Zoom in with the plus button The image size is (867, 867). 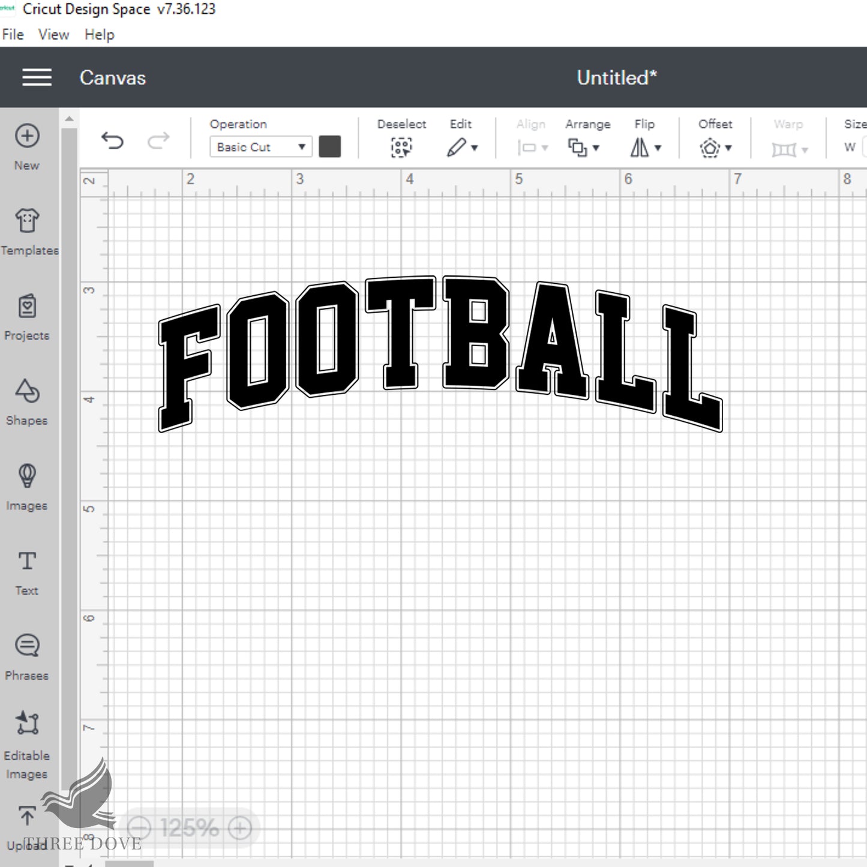tap(240, 829)
